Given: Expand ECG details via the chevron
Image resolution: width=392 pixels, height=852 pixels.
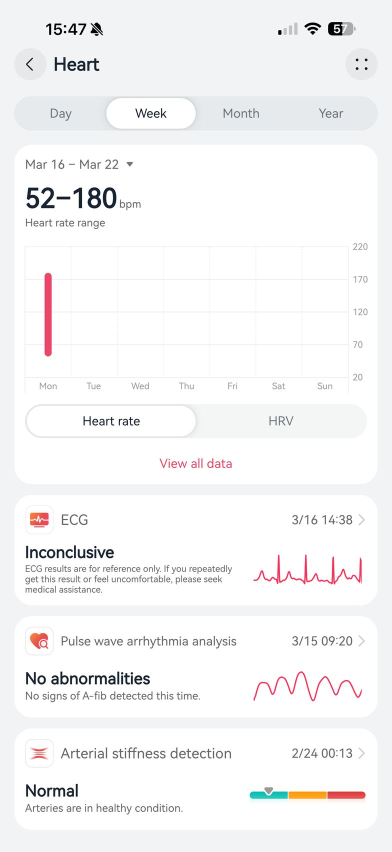Looking at the screenshot, I should coord(361,520).
